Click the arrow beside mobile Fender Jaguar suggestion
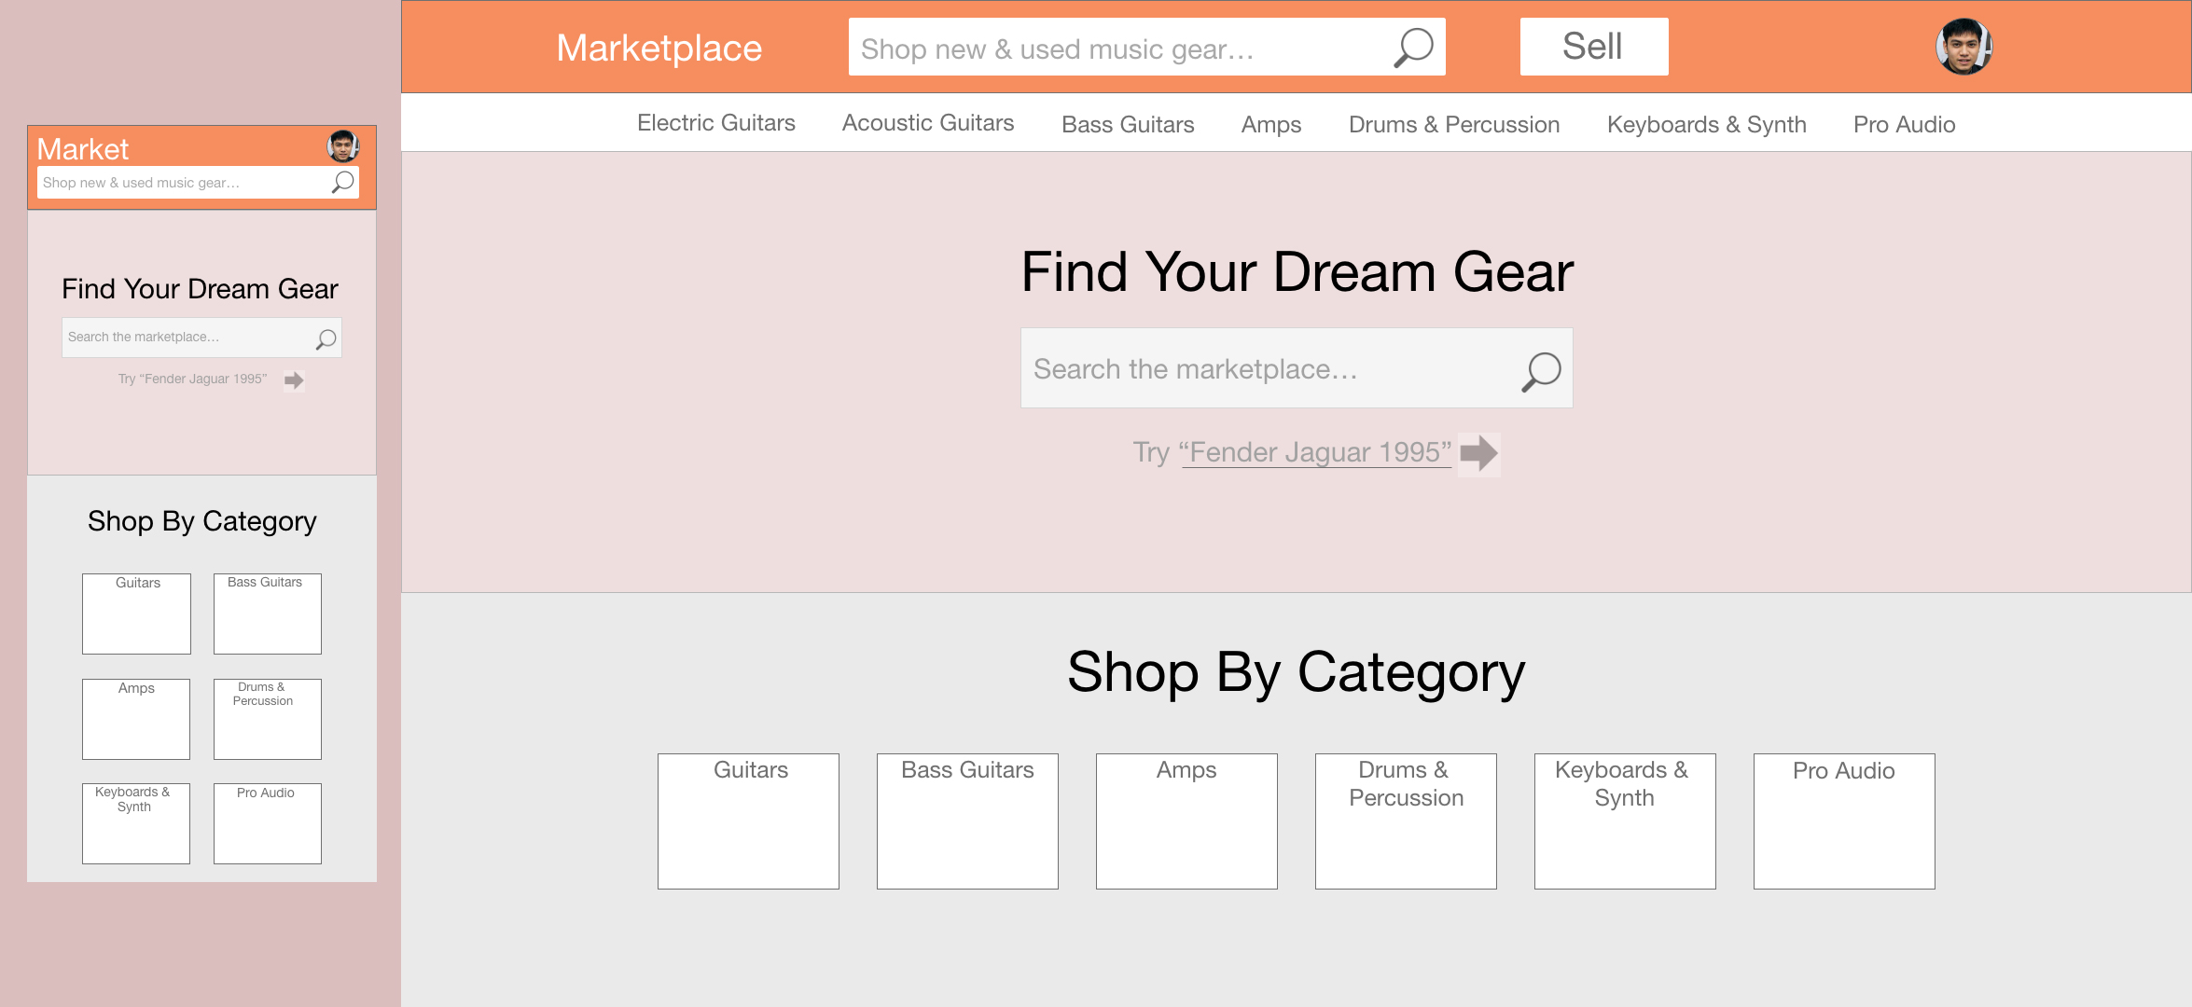2192x1007 pixels. point(294,380)
